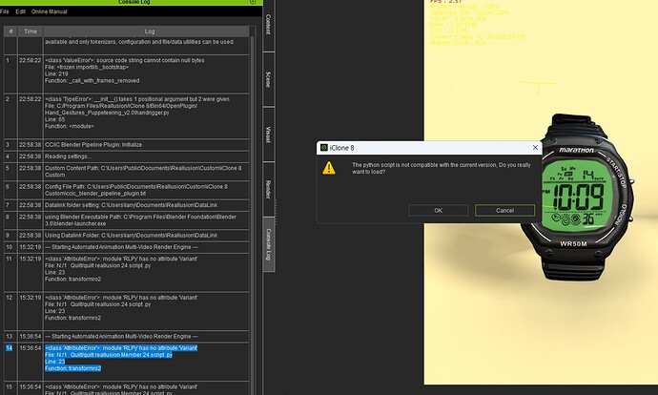This screenshot has width=658, height=395.
Task: Switch to the Render side tab
Action: click(269, 189)
